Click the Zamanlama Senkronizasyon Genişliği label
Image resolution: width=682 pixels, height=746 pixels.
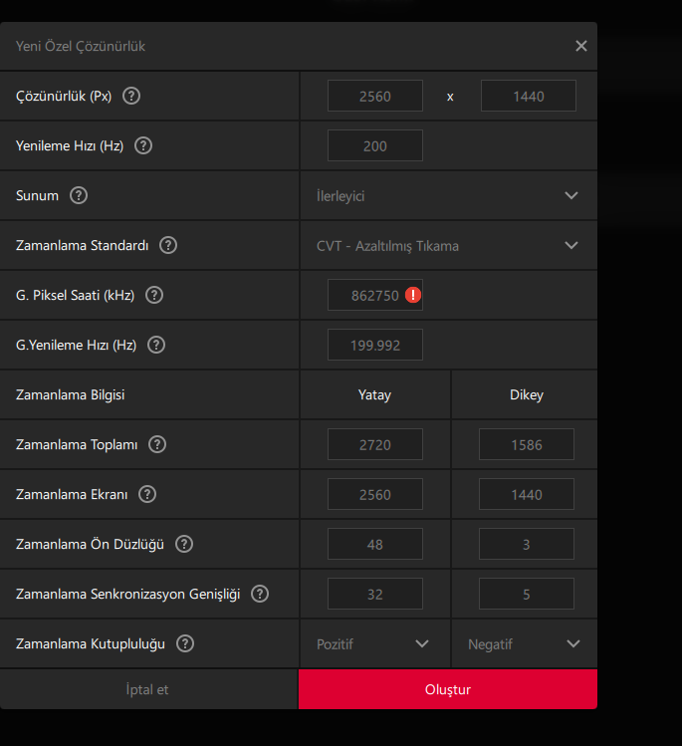pos(127,594)
